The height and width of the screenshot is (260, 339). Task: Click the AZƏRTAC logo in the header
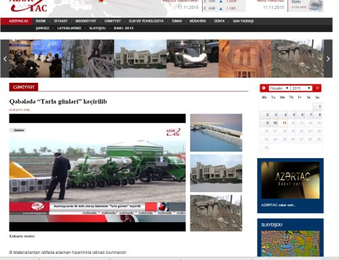point(28,5)
